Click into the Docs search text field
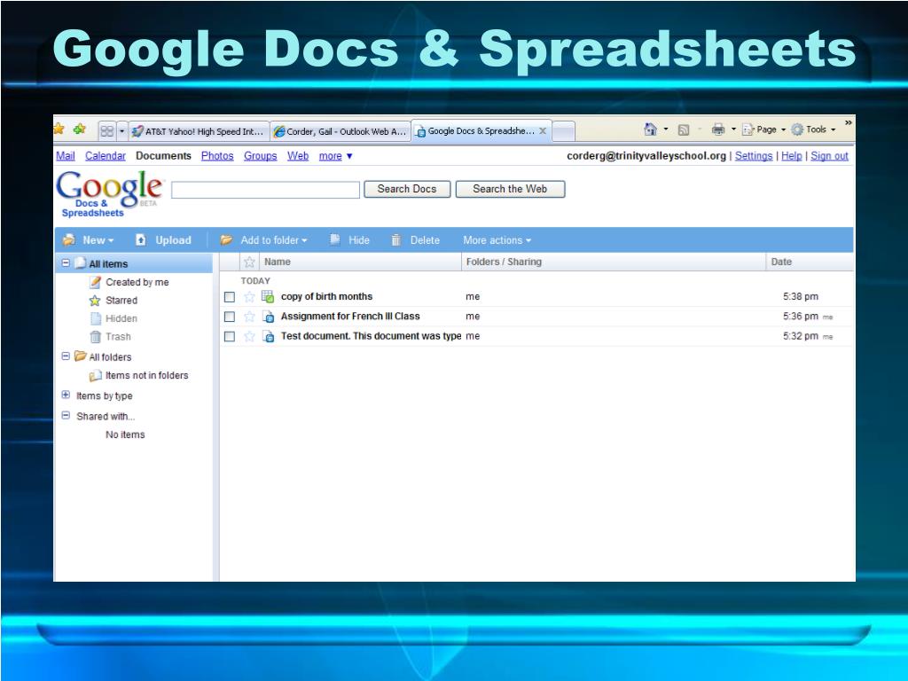908x681 pixels. (266, 190)
